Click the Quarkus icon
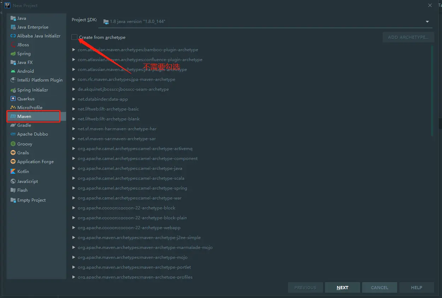The image size is (442, 298). pyautogui.click(x=13, y=99)
